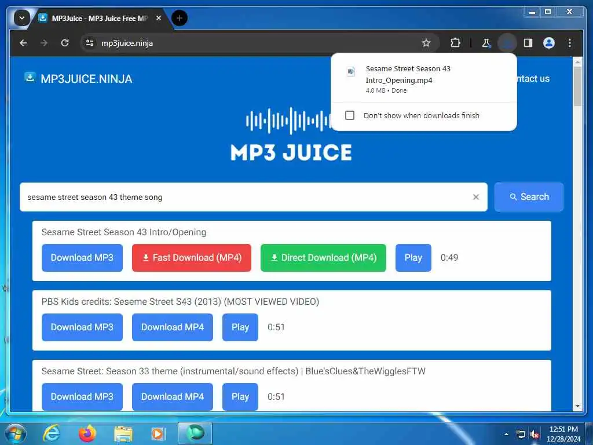Click the network tray icon
Viewport: 593px width, 445px height.
(x=521, y=435)
